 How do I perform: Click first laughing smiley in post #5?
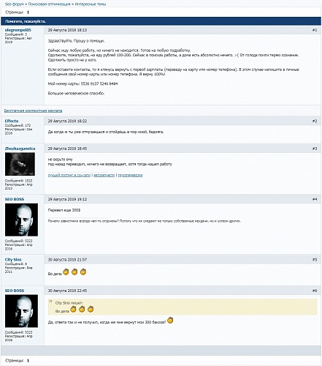tap(66, 272)
